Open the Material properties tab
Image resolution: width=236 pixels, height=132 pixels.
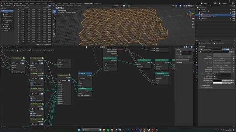pyautogui.click(x=197, y=77)
